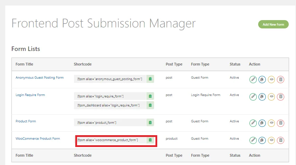Duplicate the Anonymous Guest Posting Form
The image size is (296, 165).
262,79
